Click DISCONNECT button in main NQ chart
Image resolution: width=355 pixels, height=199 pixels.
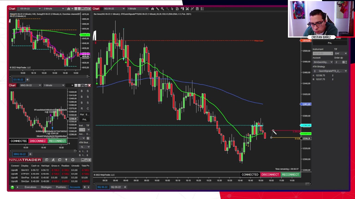270,175
